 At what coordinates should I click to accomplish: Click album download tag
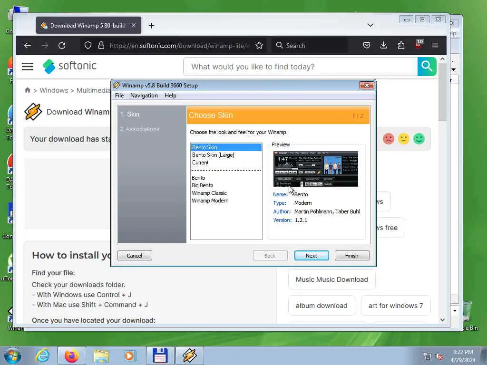[x=321, y=306]
